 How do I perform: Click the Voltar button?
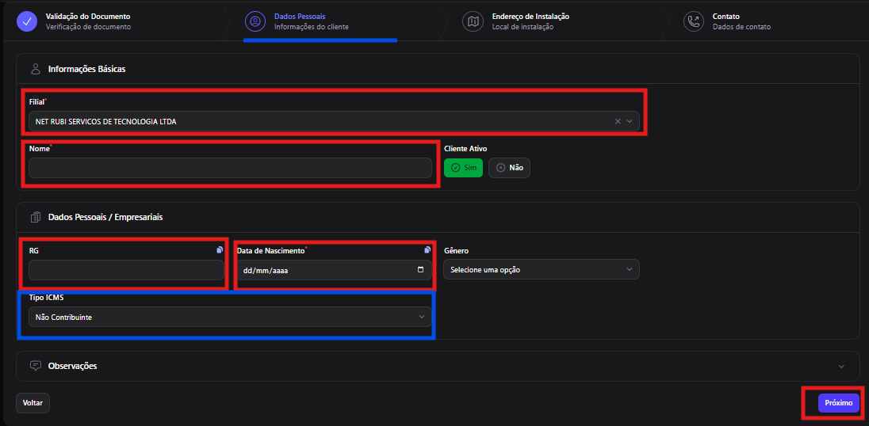pos(33,403)
